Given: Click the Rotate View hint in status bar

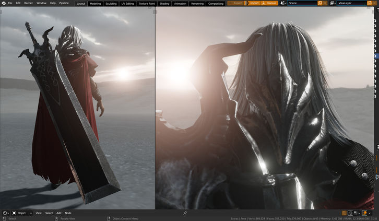Looking at the screenshot, I should click(68, 219).
